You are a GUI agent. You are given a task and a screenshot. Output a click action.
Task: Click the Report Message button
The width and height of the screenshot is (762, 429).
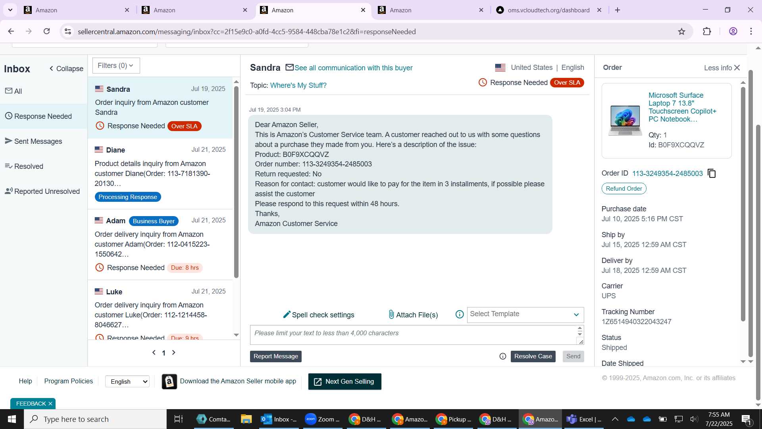coord(276,356)
